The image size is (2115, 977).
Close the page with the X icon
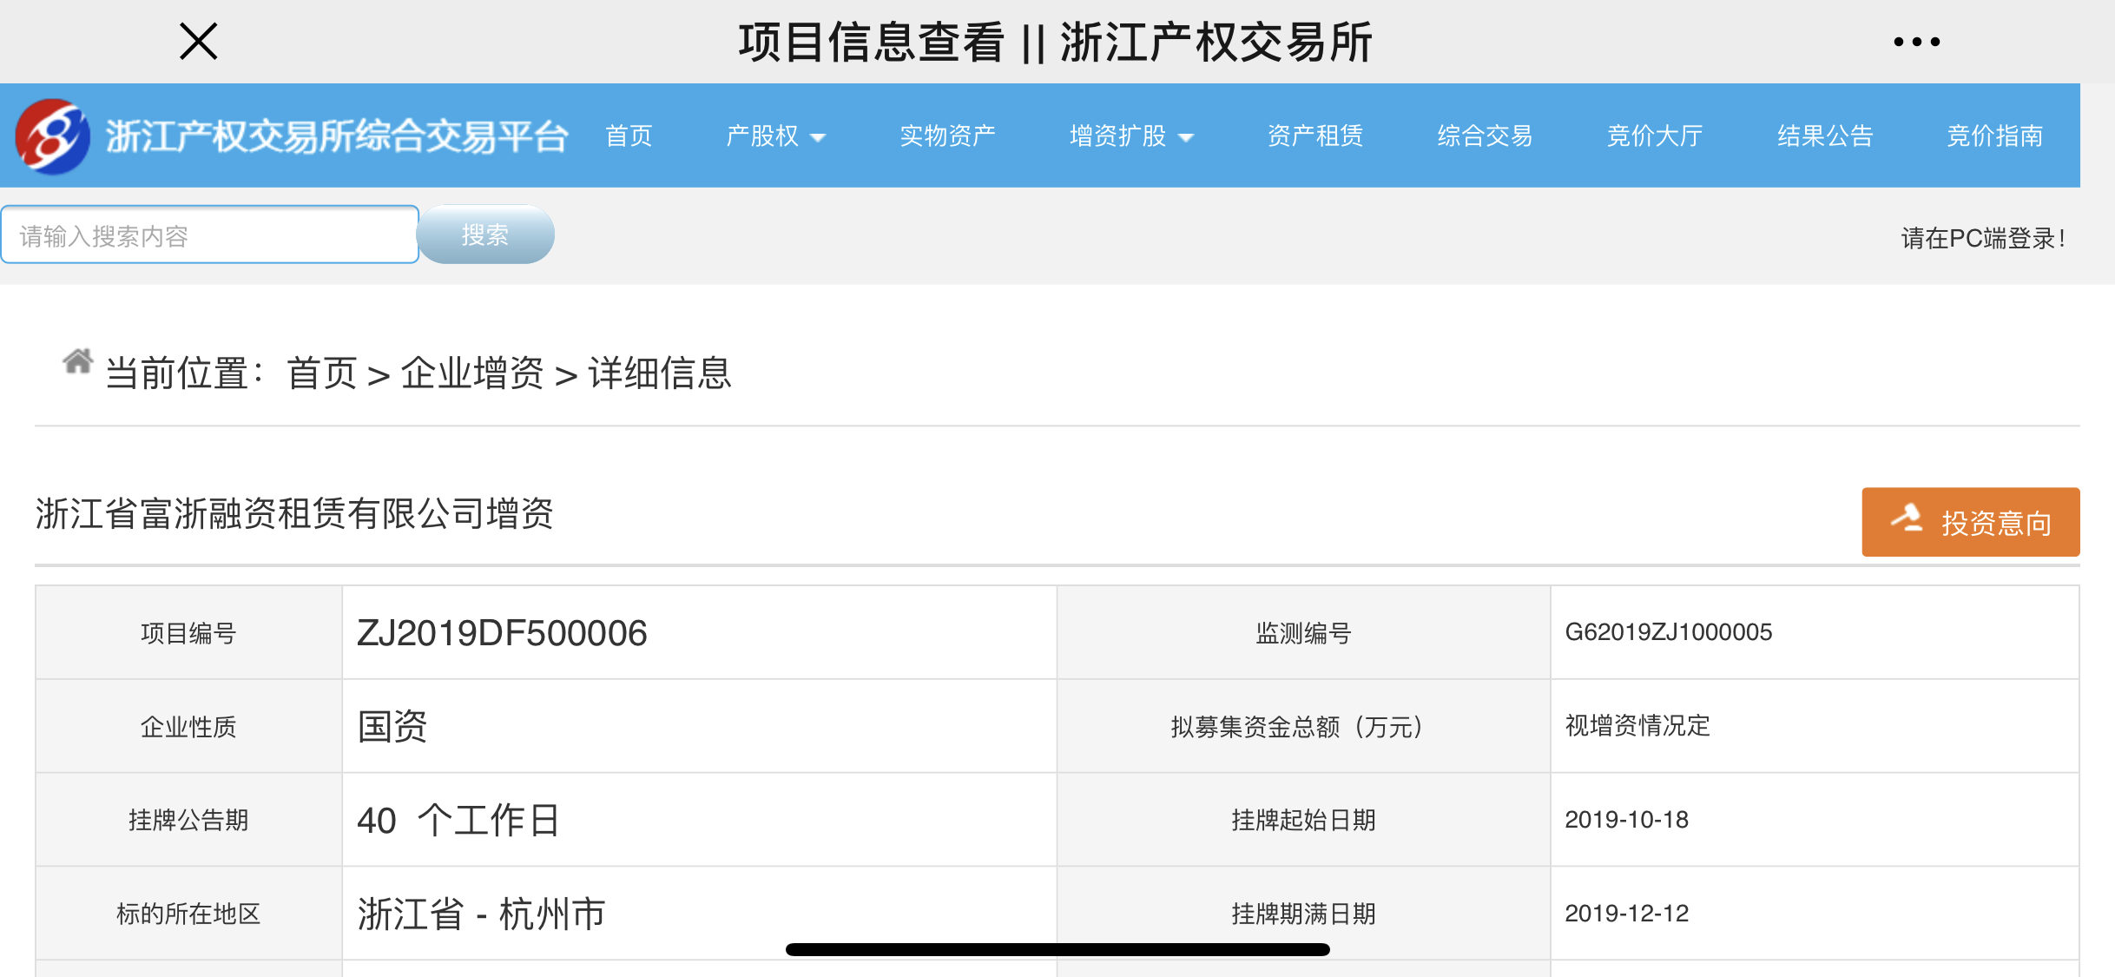[198, 41]
